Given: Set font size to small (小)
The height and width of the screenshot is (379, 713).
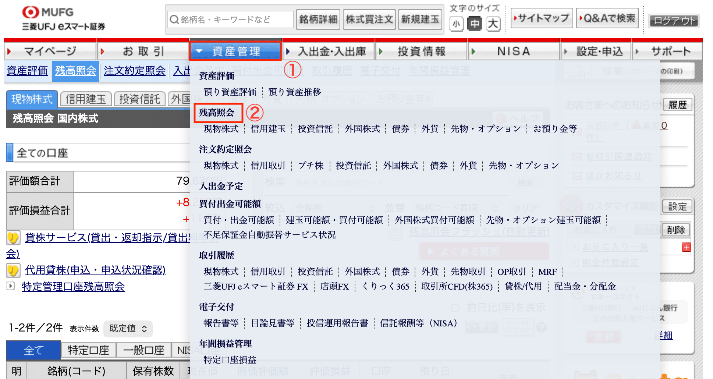Looking at the screenshot, I should [456, 24].
